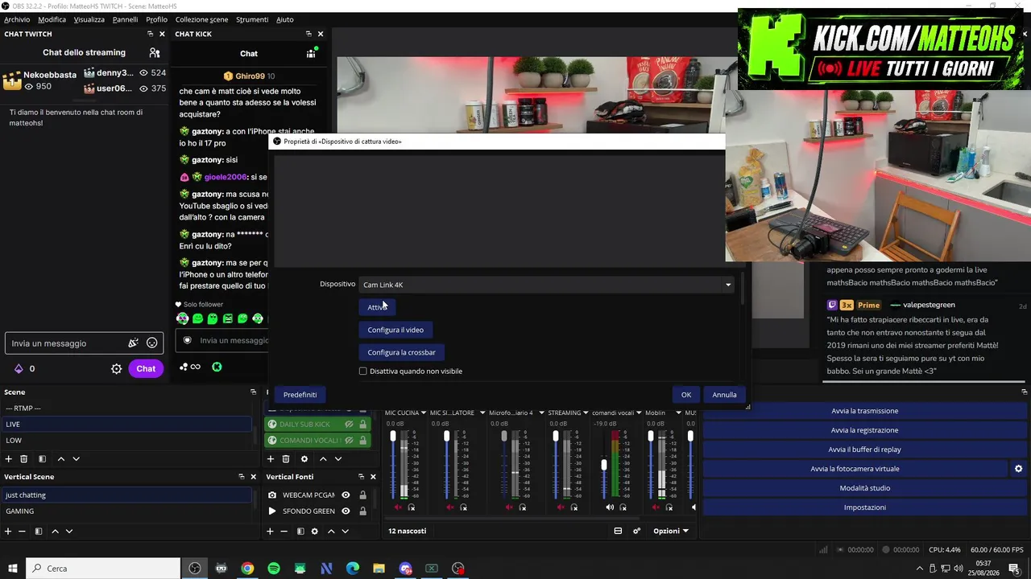
Task: Open Twitch chat community users icon
Action: [155, 52]
